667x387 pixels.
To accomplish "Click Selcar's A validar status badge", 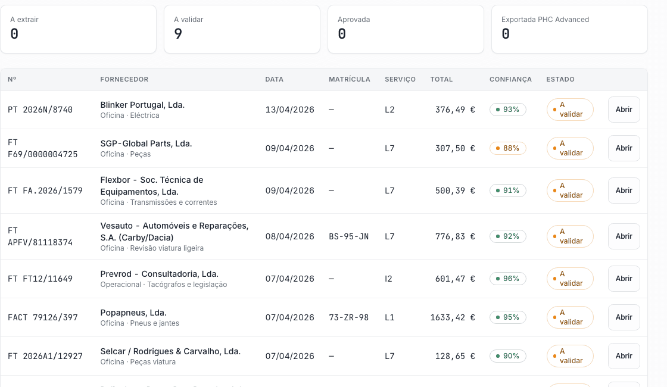I will tap(570, 356).
